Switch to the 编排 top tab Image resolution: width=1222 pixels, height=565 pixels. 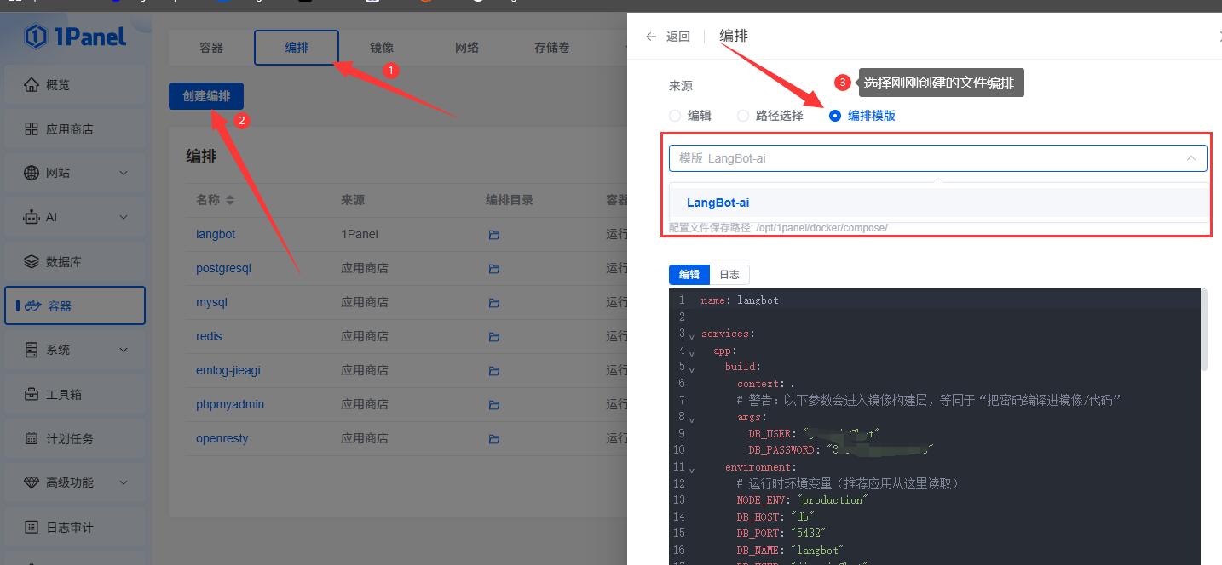point(297,48)
